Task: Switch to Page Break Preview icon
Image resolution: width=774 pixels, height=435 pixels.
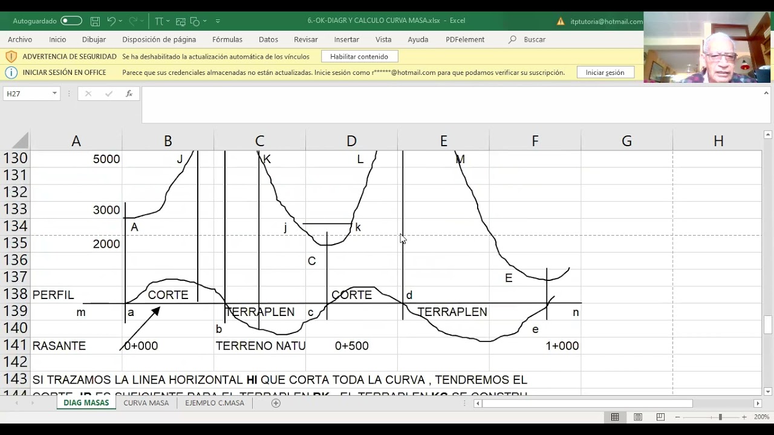Action: coord(660,417)
